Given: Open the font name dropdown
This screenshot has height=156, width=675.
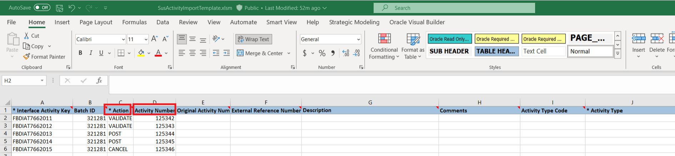Looking at the screenshot, I should pos(123,39).
